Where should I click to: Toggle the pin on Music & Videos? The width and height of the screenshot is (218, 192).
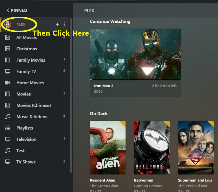64,116
